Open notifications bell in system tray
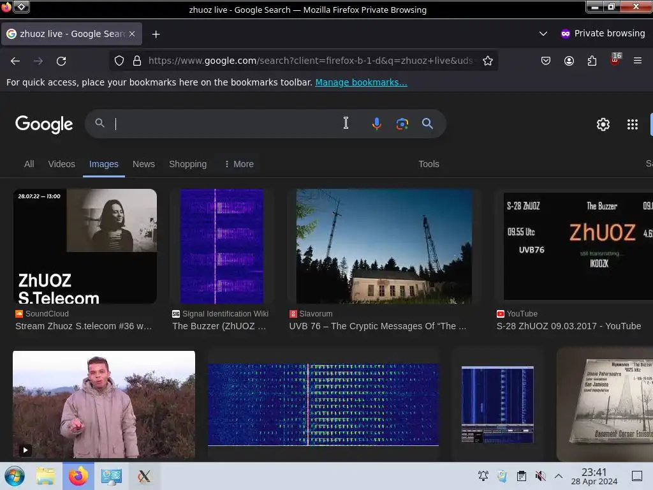Screen dimensions: 653x490 click(x=483, y=476)
